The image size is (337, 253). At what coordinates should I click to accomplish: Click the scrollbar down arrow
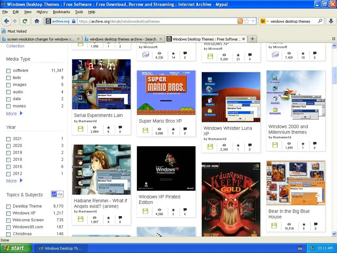(334, 234)
